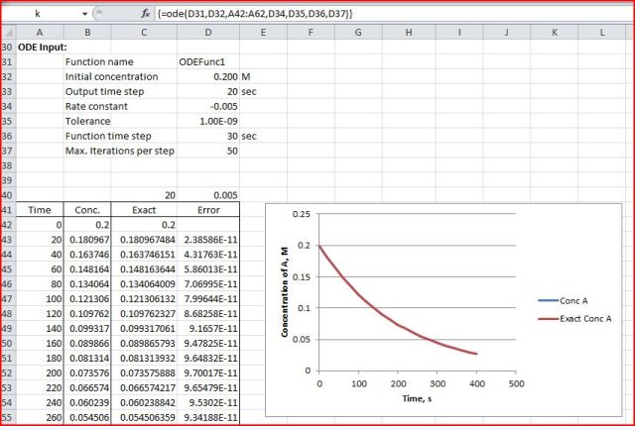Viewport: 635px width, 426px height.
Task: Select column A header
Action: [40, 33]
